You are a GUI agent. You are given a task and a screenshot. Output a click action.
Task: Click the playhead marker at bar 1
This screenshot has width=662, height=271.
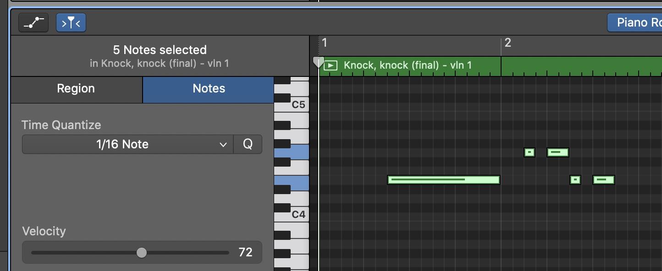[x=318, y=62]
